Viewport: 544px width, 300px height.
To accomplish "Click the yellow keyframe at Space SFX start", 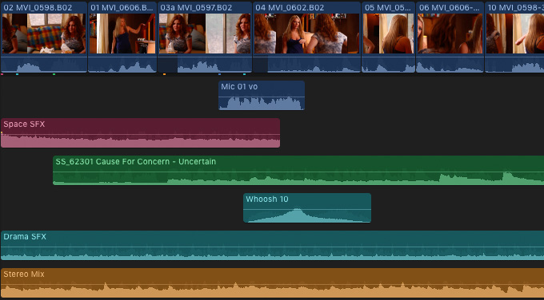I will [x=2, y=132].
